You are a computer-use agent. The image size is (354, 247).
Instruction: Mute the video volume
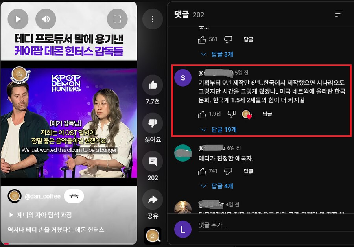(46, 19)
